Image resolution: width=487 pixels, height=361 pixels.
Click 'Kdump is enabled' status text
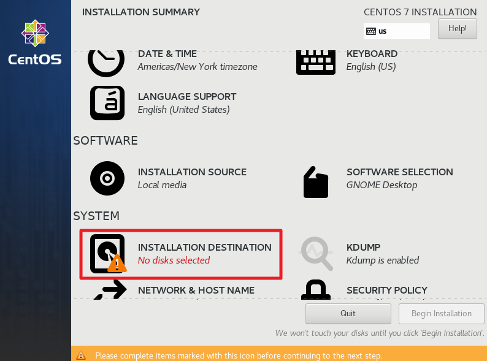383,260
